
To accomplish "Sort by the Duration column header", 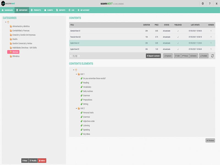I will [147, 25].
